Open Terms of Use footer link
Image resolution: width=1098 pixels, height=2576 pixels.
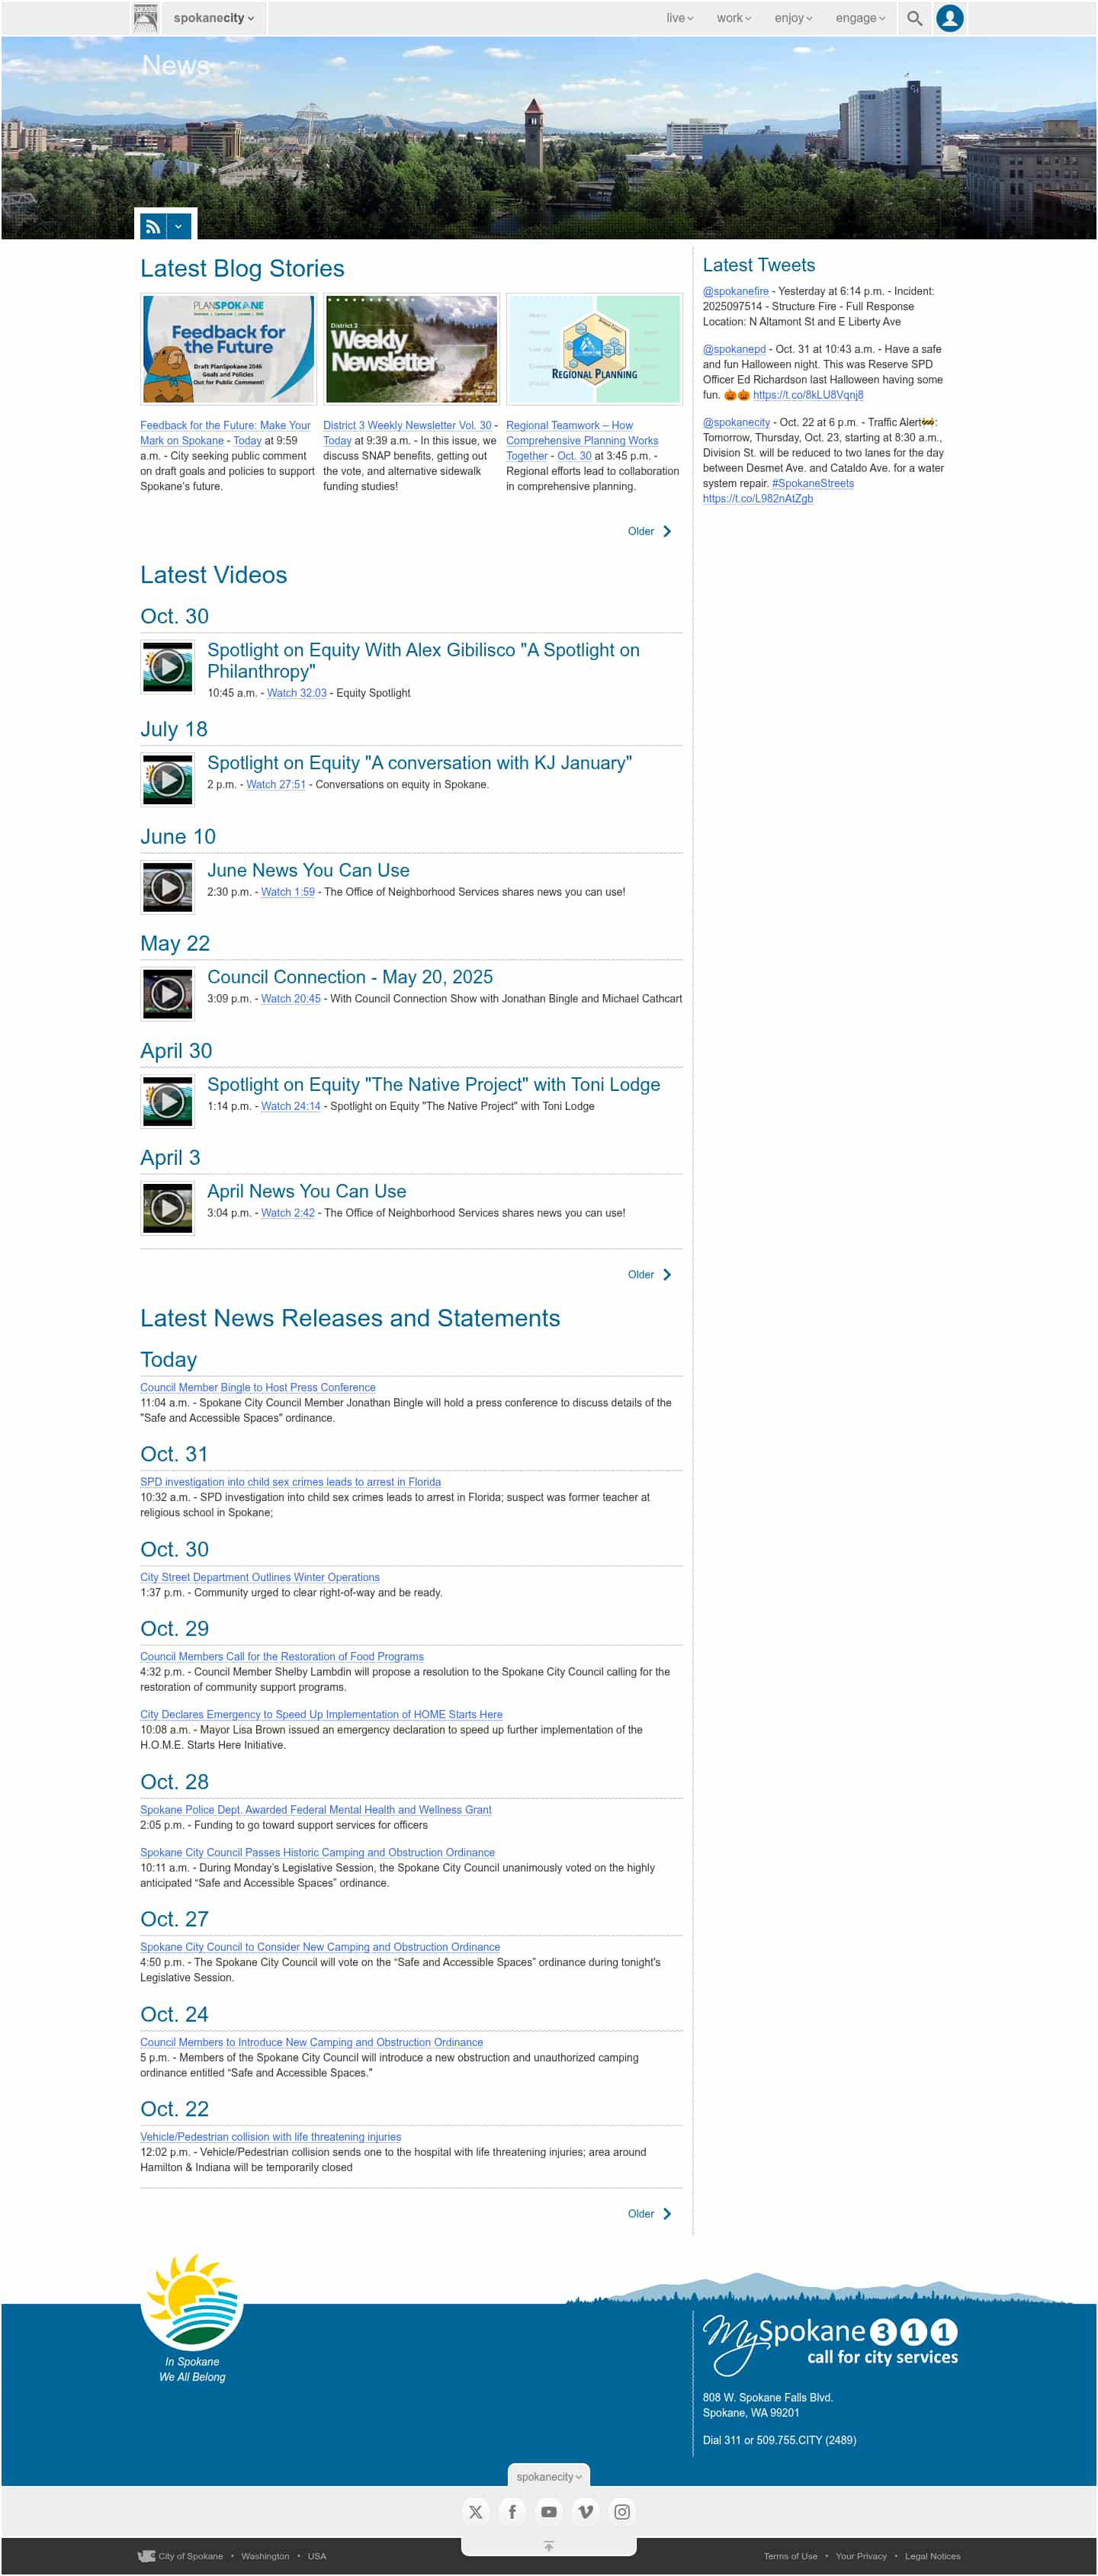[x=790, y=2557]
